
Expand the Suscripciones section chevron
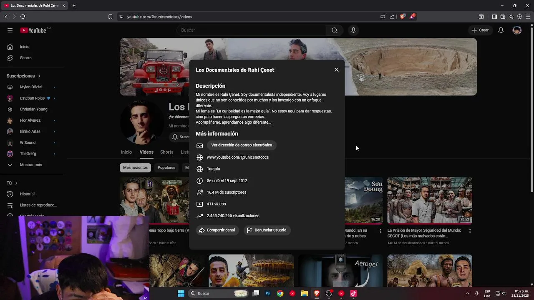pos(39,76)
